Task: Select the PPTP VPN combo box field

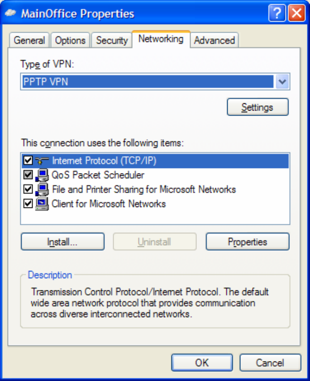Action: [x=148, y=82]
